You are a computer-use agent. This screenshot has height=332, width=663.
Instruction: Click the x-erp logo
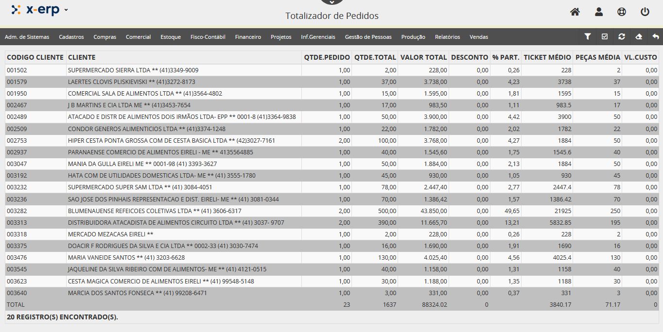click(35, 10)
